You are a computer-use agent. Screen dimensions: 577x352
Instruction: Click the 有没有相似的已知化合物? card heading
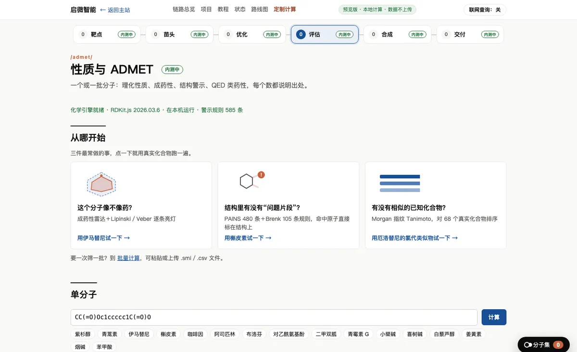point(409,208)
